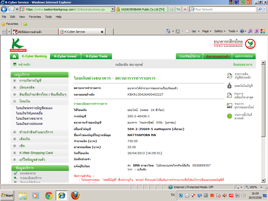Click the Print toolbar icon
This screenshot has width=268, height=201.
194,31
